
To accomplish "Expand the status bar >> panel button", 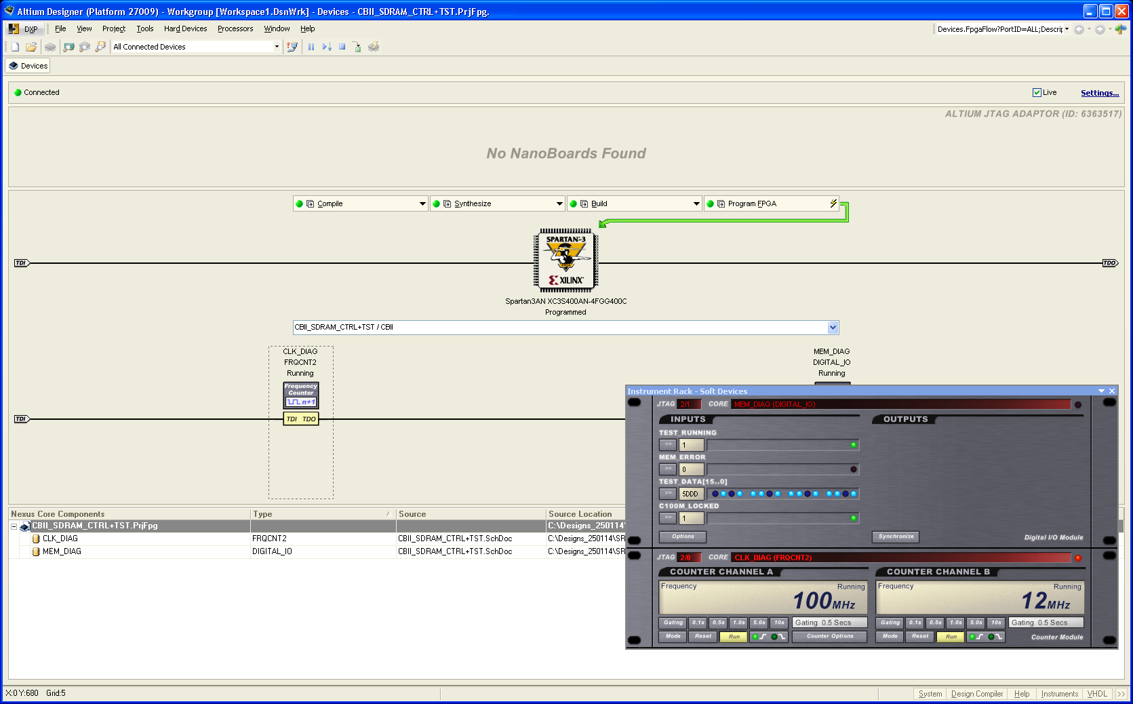I will coord(1121,694).
